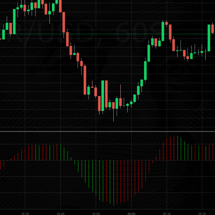
Task: Select the tallest histogram bar above zero near 20:10
Action: click(174, 148)
